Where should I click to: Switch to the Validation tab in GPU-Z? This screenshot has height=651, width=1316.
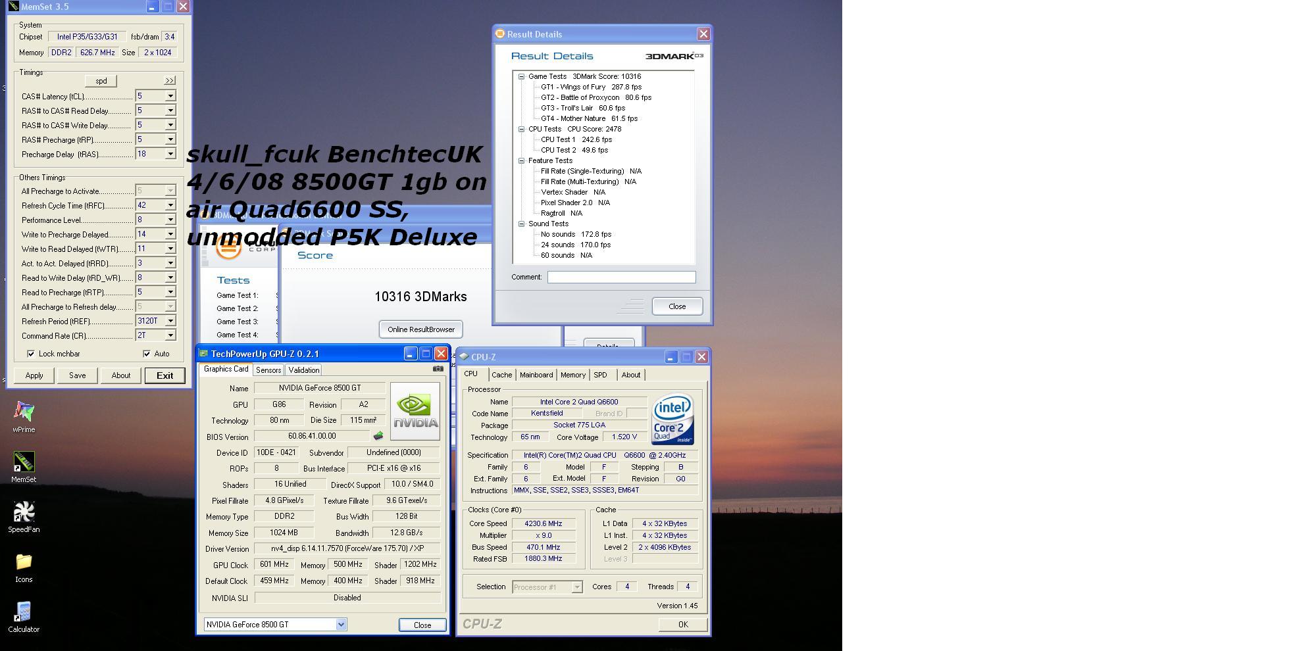(304, 370)
